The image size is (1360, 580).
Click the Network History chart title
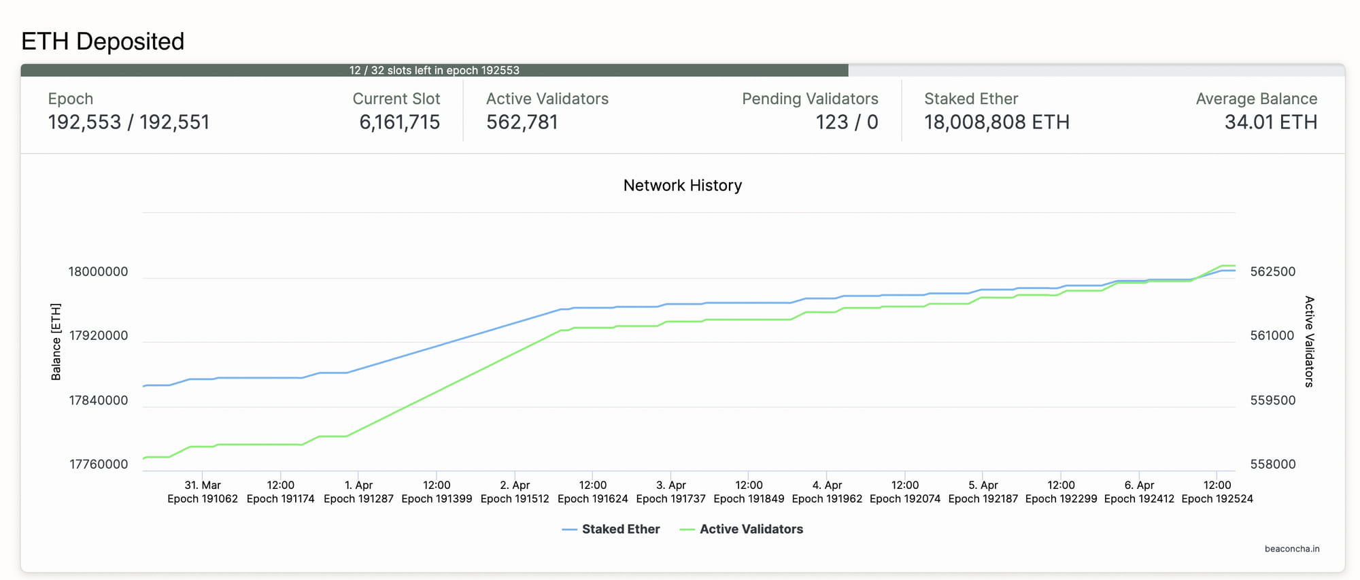682,186
